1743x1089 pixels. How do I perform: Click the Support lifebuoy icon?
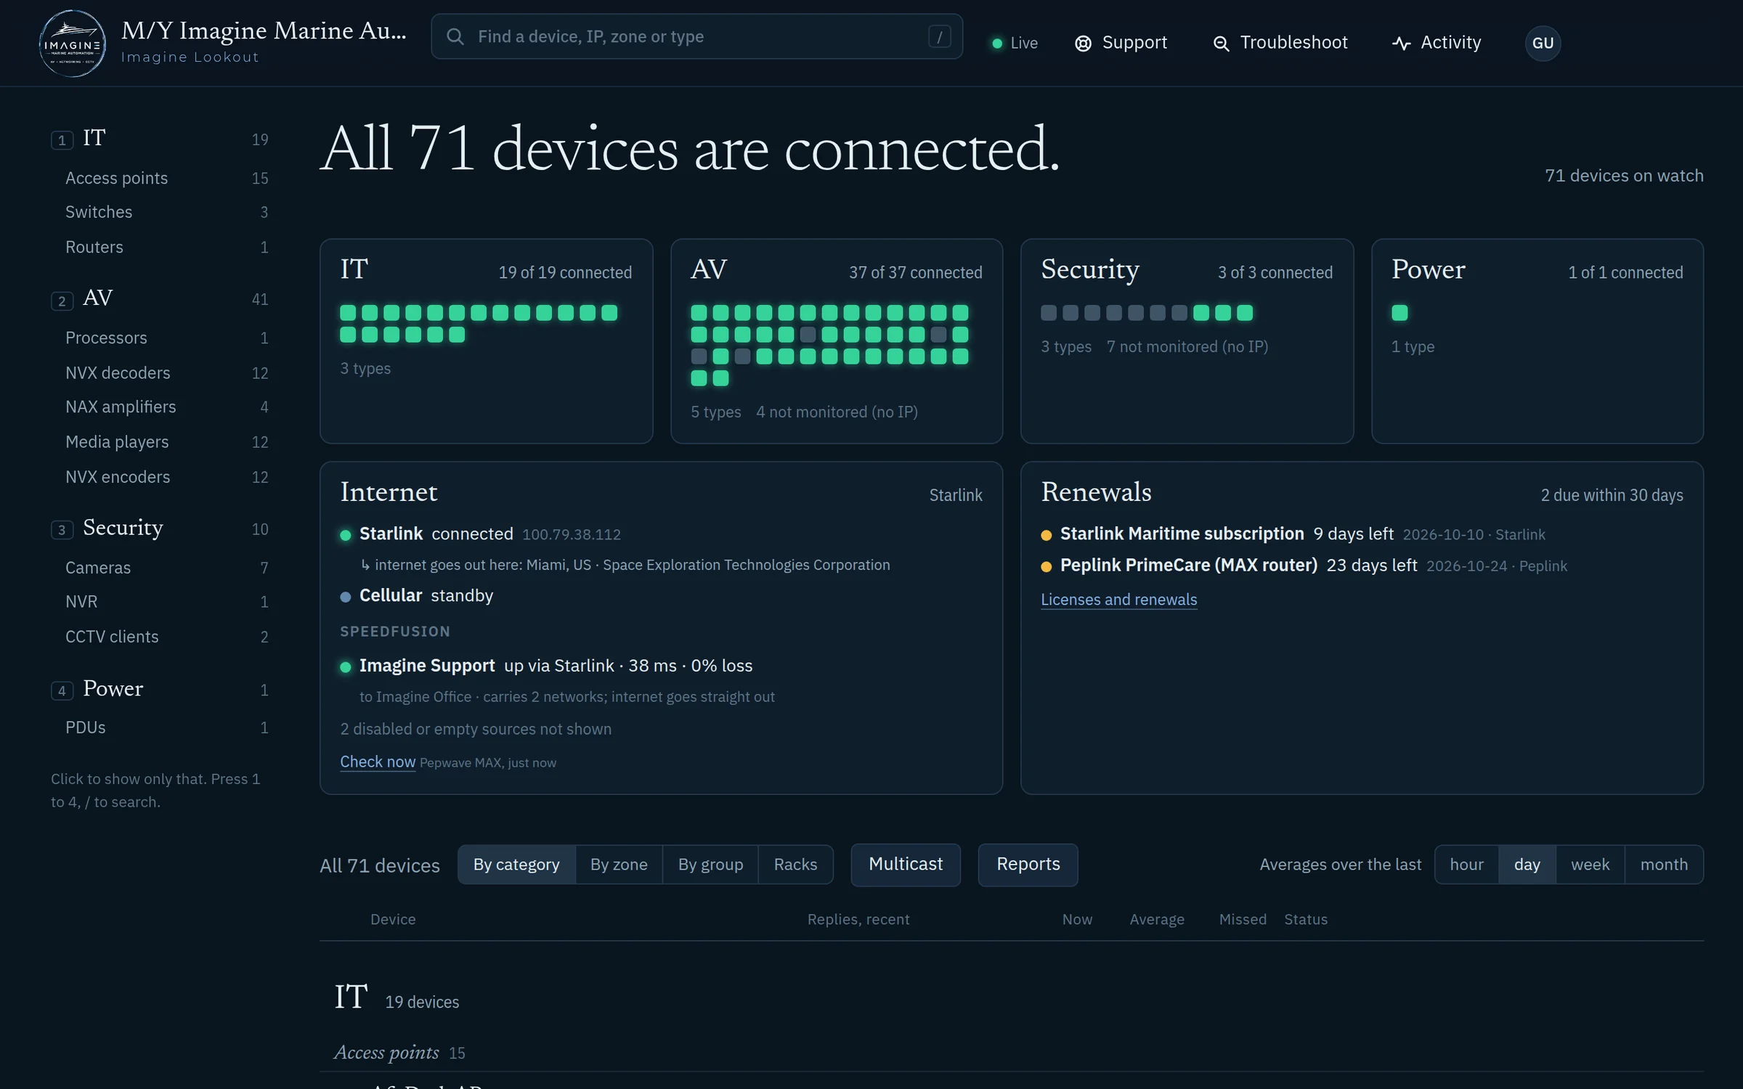[x=1083, y=44]
